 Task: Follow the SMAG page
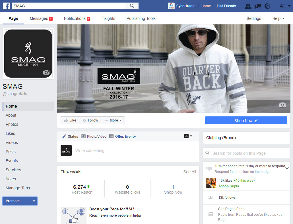pyautogui.click(x=90, y=120)
